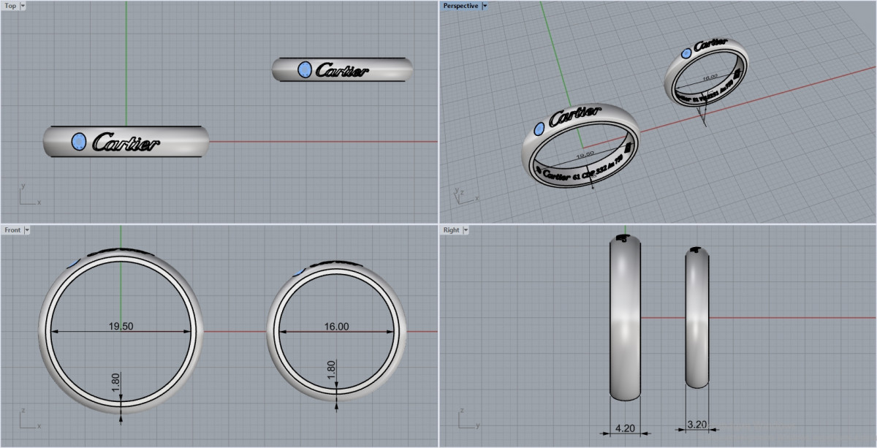Viewport: 877px width, 448px height.
Task: Open the Perspective viewport dropdown arrow
Action: pos(485,6)
